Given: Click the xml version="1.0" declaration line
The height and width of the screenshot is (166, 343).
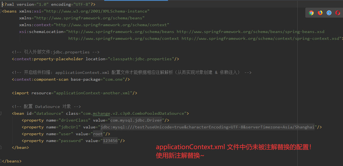Looking at the screenshot, I should pos(49,4).
